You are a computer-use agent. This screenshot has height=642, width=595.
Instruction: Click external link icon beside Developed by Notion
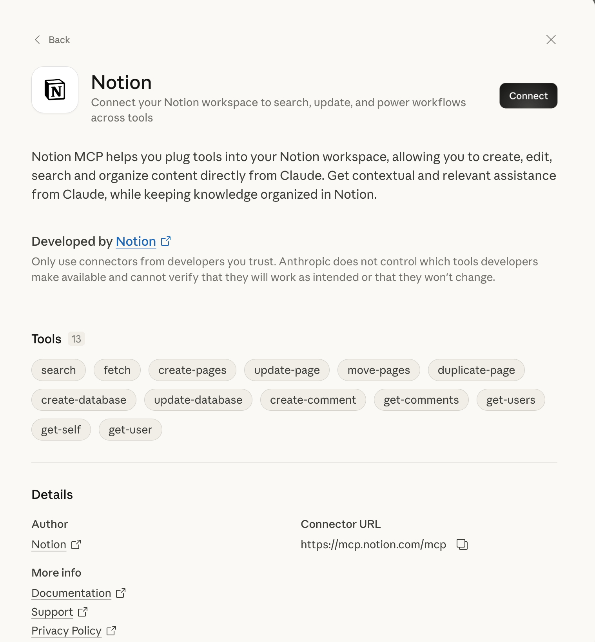point(166,241)
